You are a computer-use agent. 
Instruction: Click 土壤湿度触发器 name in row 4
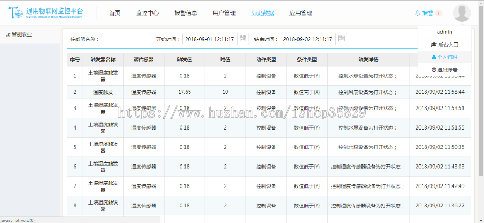pyautogui.click(x=103, y=127)
